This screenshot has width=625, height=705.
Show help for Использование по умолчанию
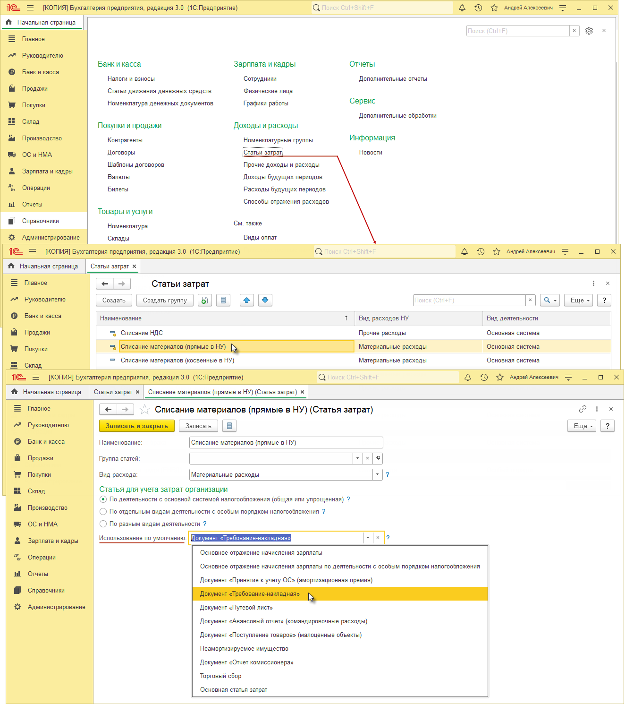[x=388, y=538]
